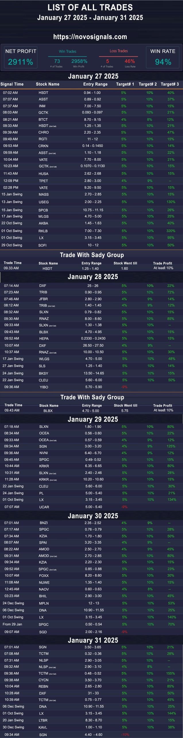Click the January 30 2025 section heading
Image resolution: width=183 pixels, height=738 pixels.
[93, 516]
